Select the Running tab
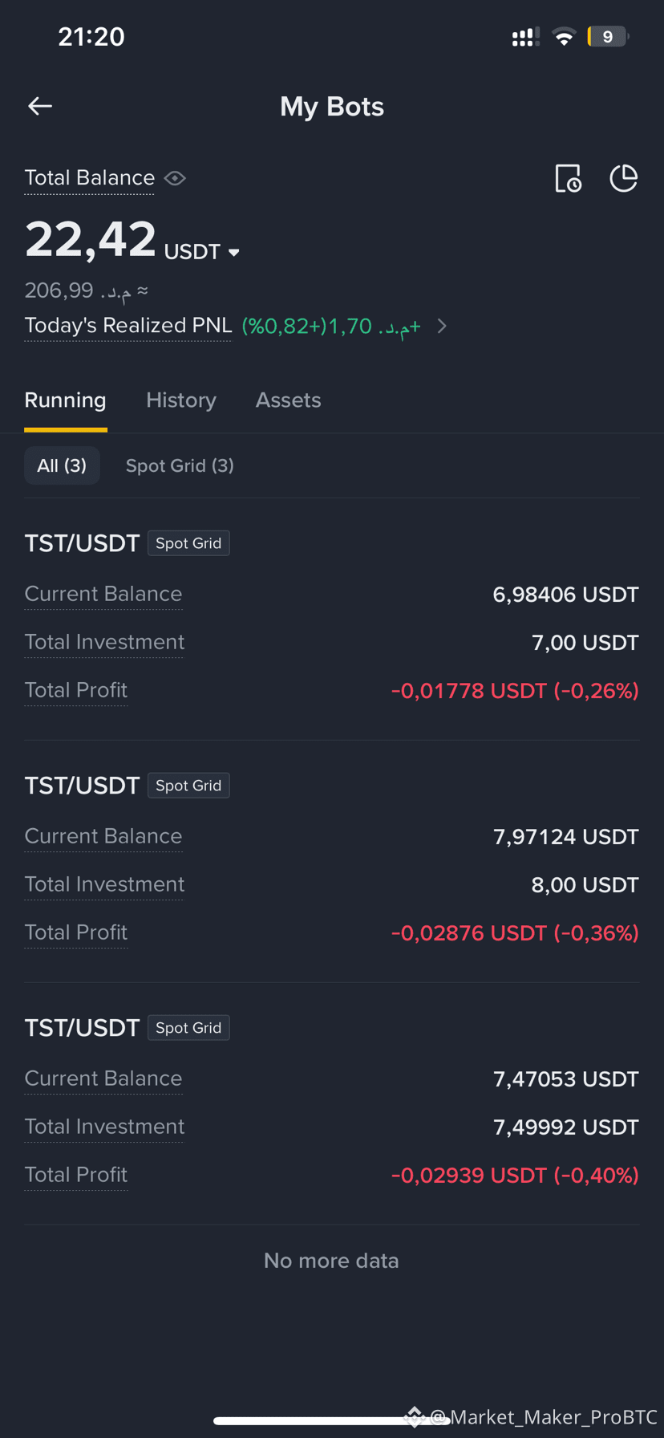664x1438 pixels. point(65,400)
